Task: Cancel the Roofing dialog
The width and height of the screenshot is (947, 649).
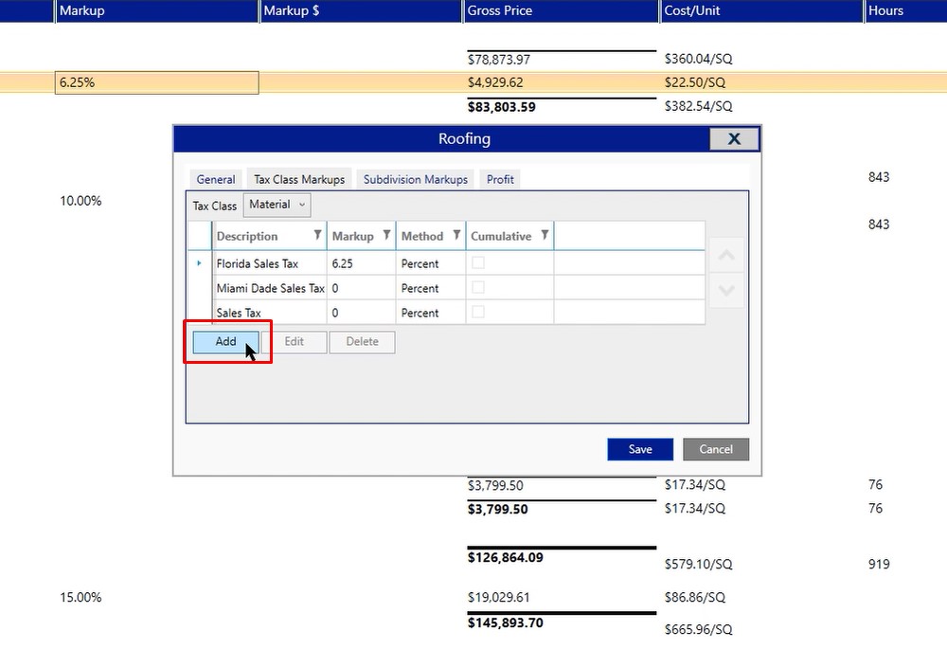Action: (x=716, y=449)
